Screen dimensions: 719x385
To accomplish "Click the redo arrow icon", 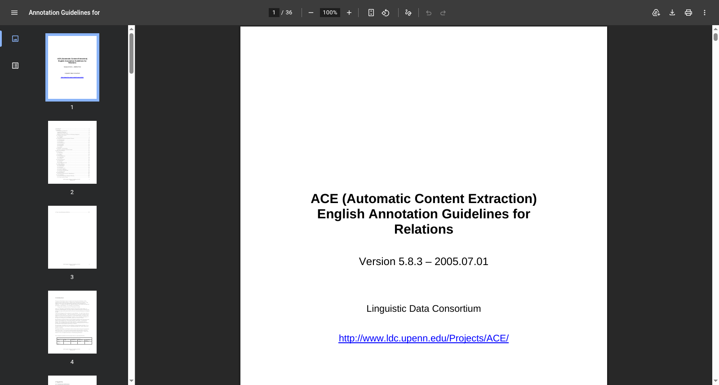I will coord(443,13).
